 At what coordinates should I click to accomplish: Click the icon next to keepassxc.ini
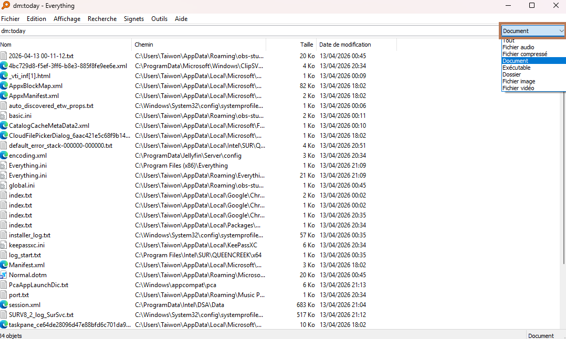coord(4,245)
